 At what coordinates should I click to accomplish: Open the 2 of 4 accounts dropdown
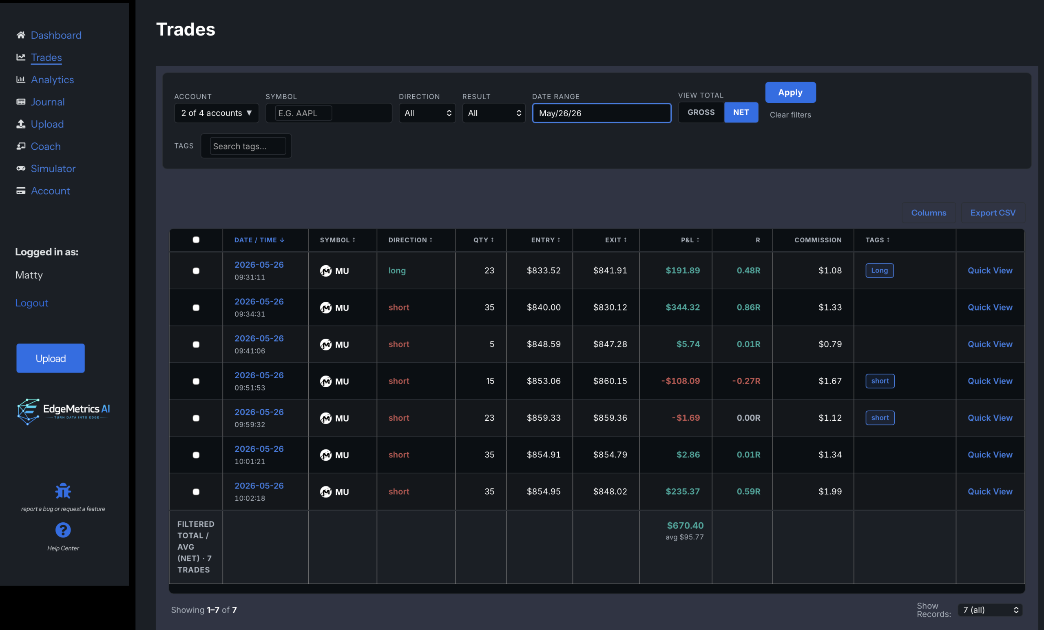(217, 113)
